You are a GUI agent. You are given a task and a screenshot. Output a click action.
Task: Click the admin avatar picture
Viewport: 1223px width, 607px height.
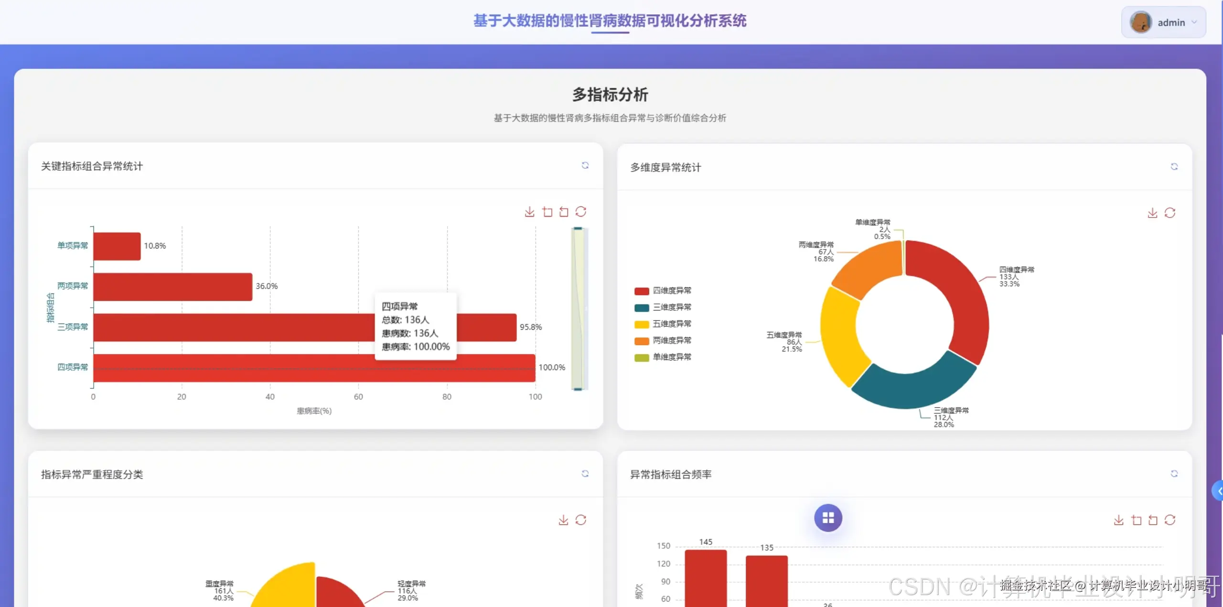point(1142,22)
